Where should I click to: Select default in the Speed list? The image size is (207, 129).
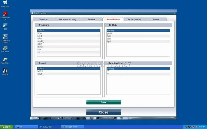69,69
